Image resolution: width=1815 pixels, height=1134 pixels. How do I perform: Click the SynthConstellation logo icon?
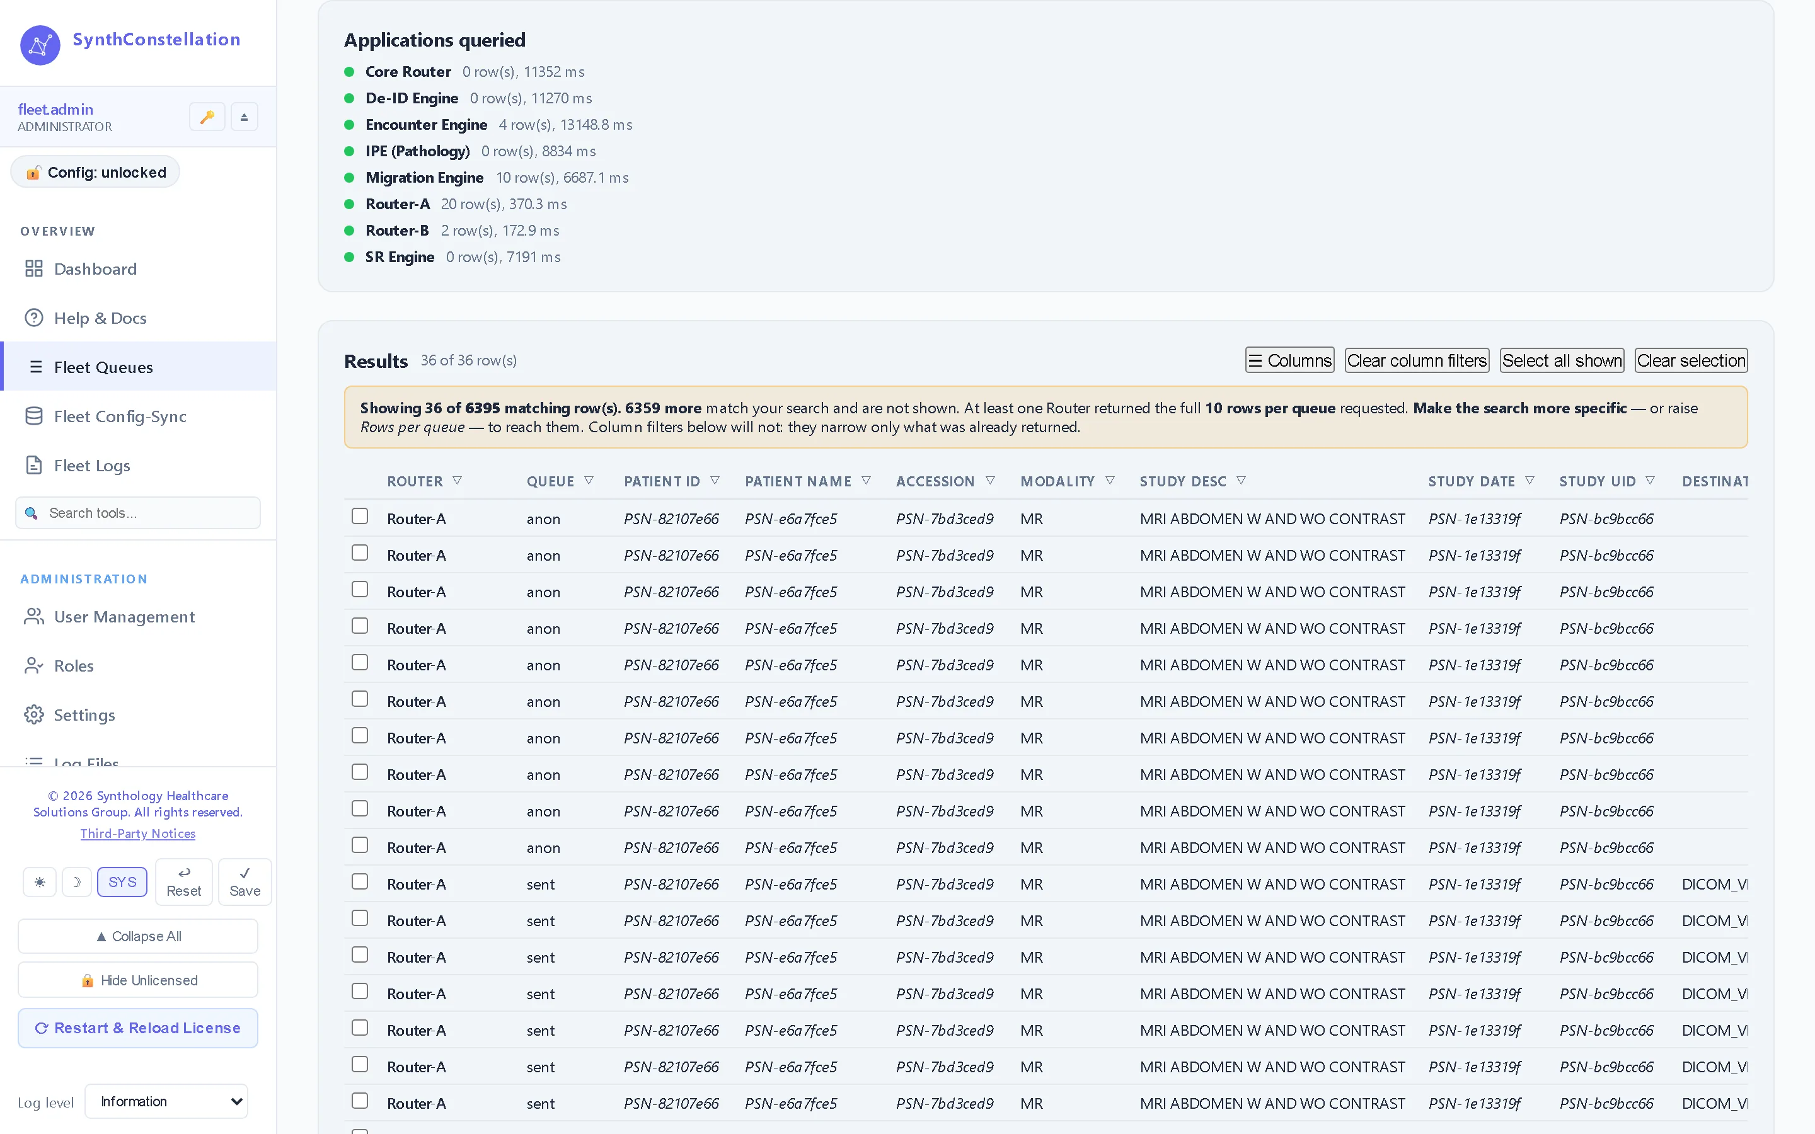40,45
